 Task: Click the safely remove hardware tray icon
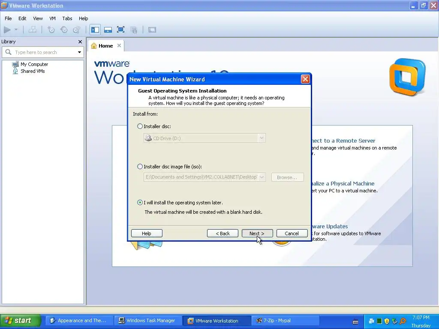point(395,321)
